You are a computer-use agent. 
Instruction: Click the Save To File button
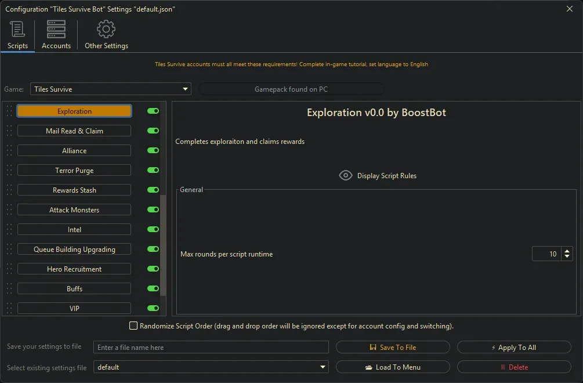(393, 348)
